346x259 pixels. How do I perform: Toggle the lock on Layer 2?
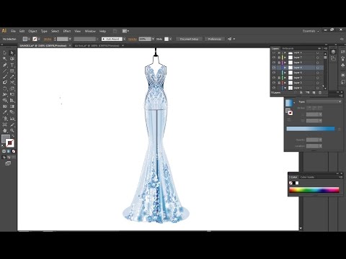point(279,83)
